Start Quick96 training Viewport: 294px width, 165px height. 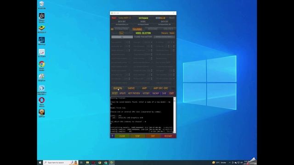tap(118, 88)
